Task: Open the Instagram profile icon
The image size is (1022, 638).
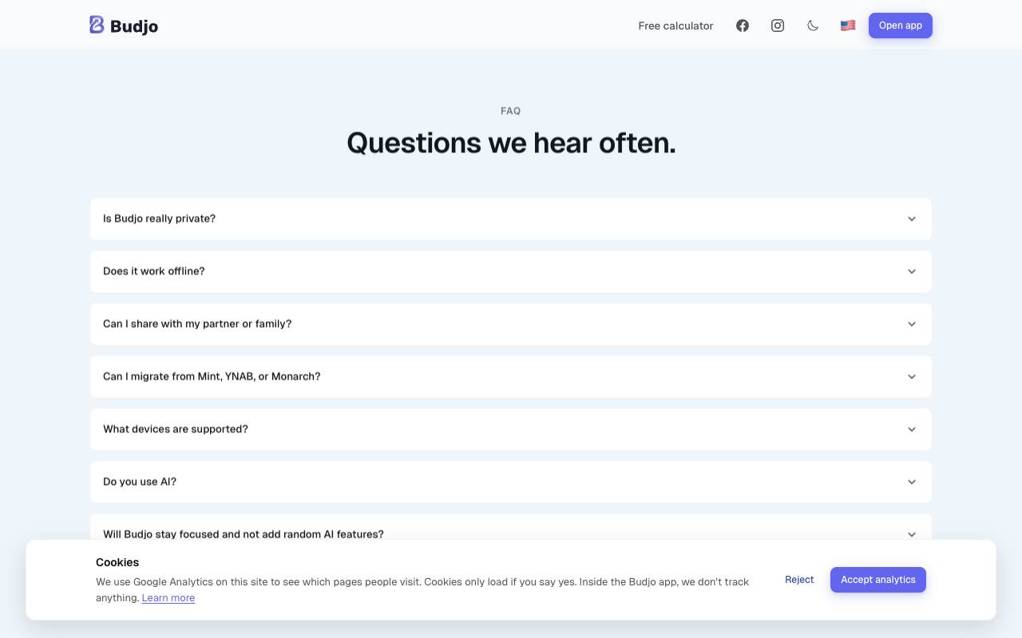Action: [778, 26]
